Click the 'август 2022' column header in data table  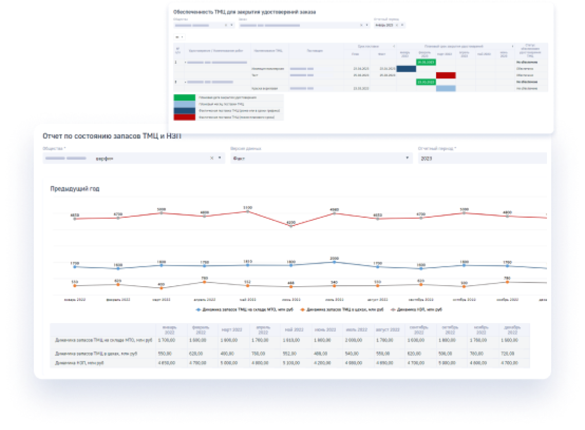click(x=388, y=330)
